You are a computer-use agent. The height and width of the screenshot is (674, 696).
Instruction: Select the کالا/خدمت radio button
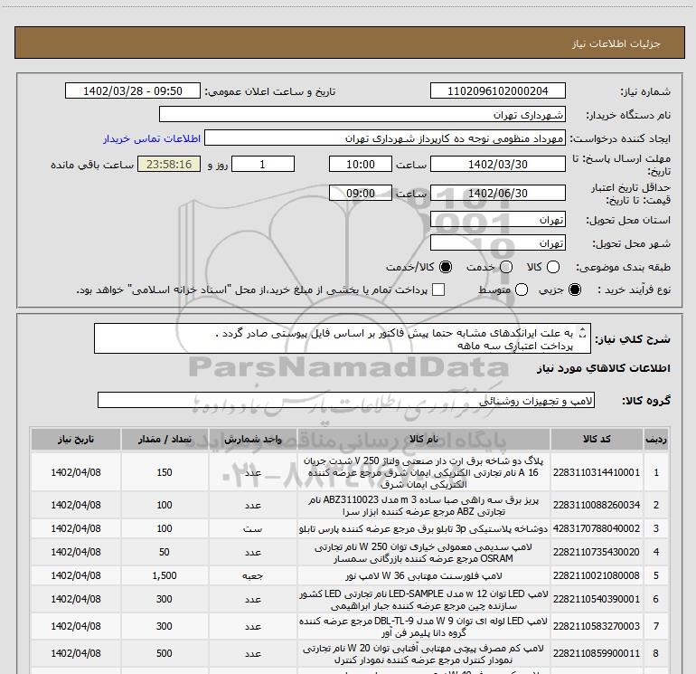[x=446, y=267]
